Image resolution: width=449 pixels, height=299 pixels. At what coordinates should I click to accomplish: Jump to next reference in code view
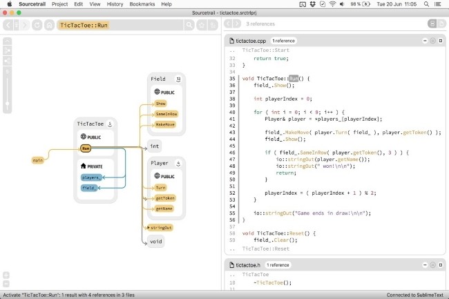pyautogui.click(x=237, y=23)
